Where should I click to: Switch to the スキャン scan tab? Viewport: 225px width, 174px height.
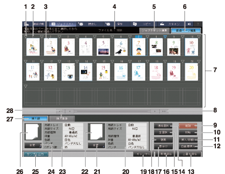[171, 24]
